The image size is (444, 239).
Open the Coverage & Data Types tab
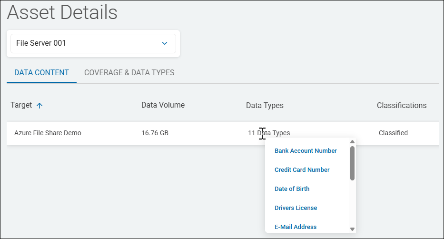[129, 73]
